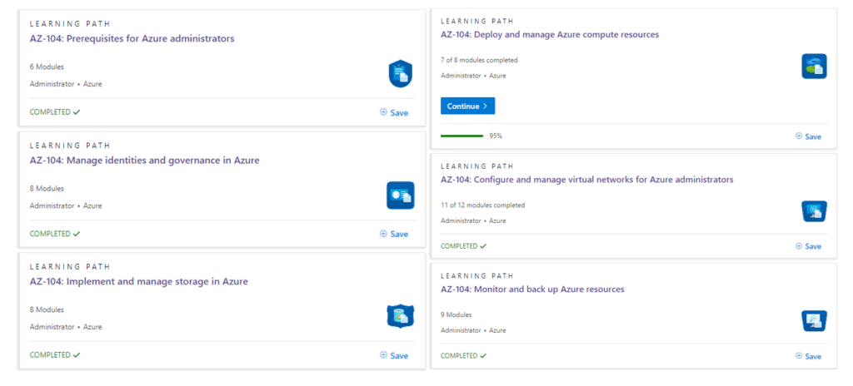This screenshot has height=386, width=853.
Task: Click the Monitor and back up badge icon
Action: tap(815, 321)
